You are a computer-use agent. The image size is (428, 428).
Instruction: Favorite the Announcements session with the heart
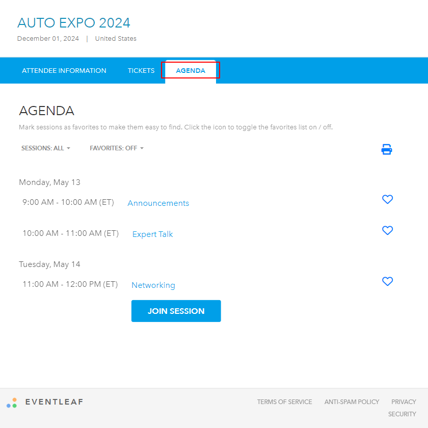coord(387,199)
